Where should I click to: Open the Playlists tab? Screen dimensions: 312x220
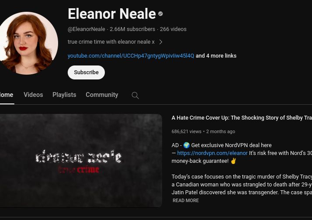[64, 95]
